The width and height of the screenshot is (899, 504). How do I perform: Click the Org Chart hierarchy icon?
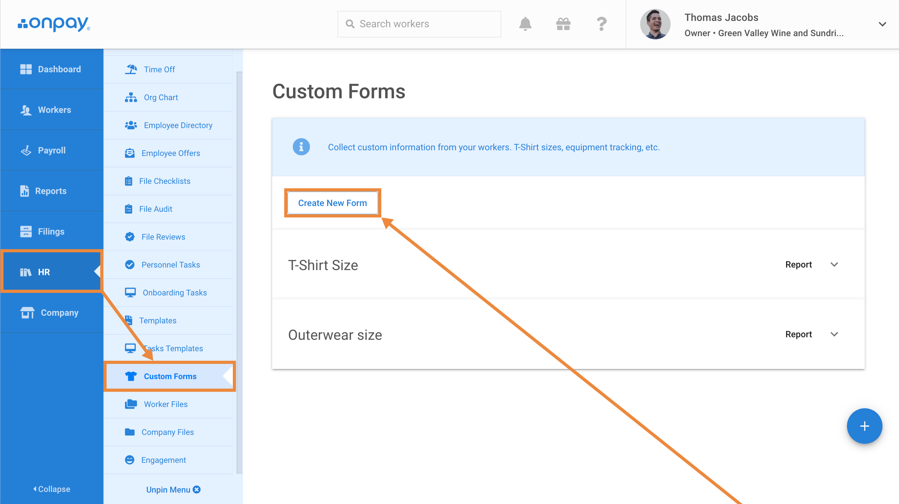point(131,97)
